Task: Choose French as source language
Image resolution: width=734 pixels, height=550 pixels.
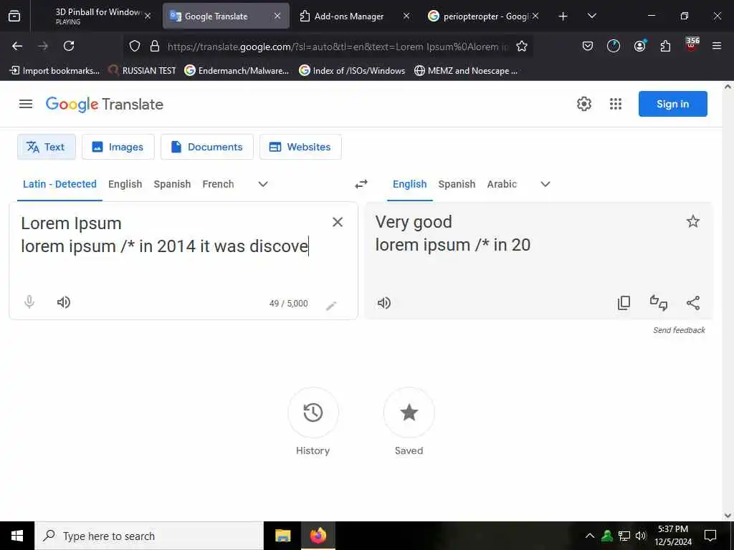Action: [x=218, y=184]
